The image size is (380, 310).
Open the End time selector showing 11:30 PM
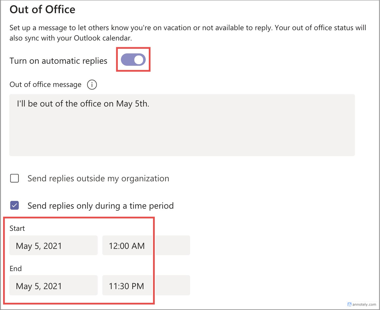[x=127, y=285]
